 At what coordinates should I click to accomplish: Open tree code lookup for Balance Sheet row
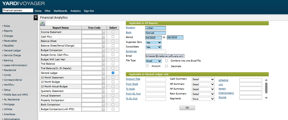[104, 41]
